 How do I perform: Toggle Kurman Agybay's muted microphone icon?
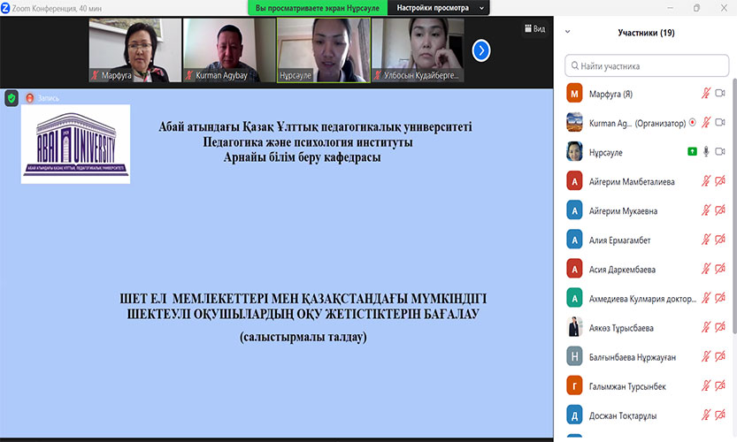[706, 123]
